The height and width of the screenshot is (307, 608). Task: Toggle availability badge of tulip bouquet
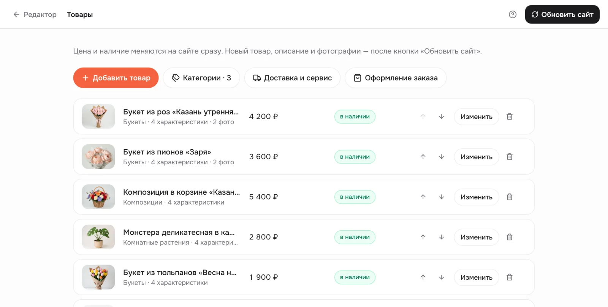(355, 277)
